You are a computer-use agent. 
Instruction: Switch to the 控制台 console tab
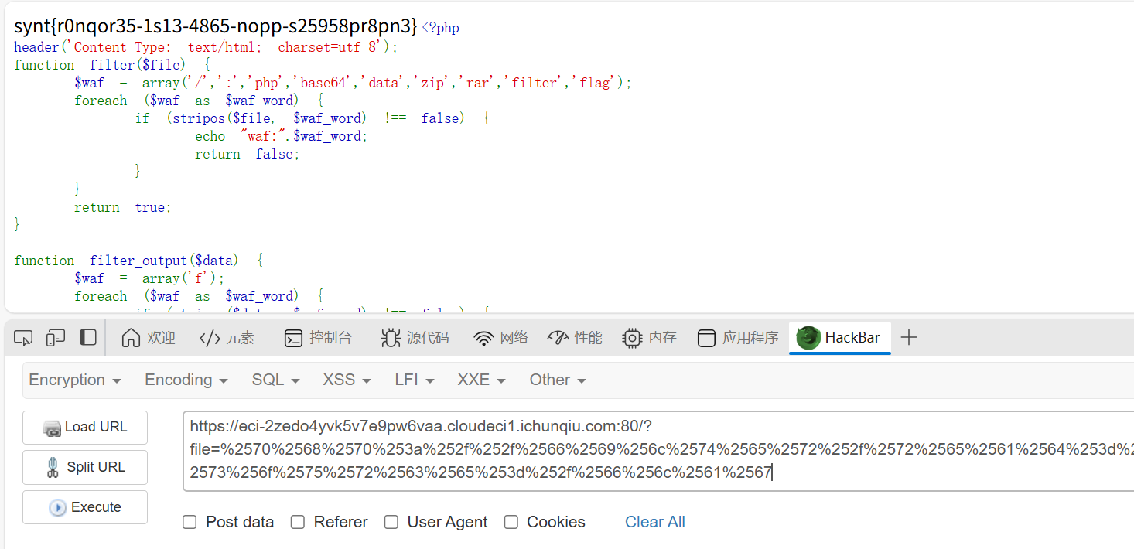318,338
